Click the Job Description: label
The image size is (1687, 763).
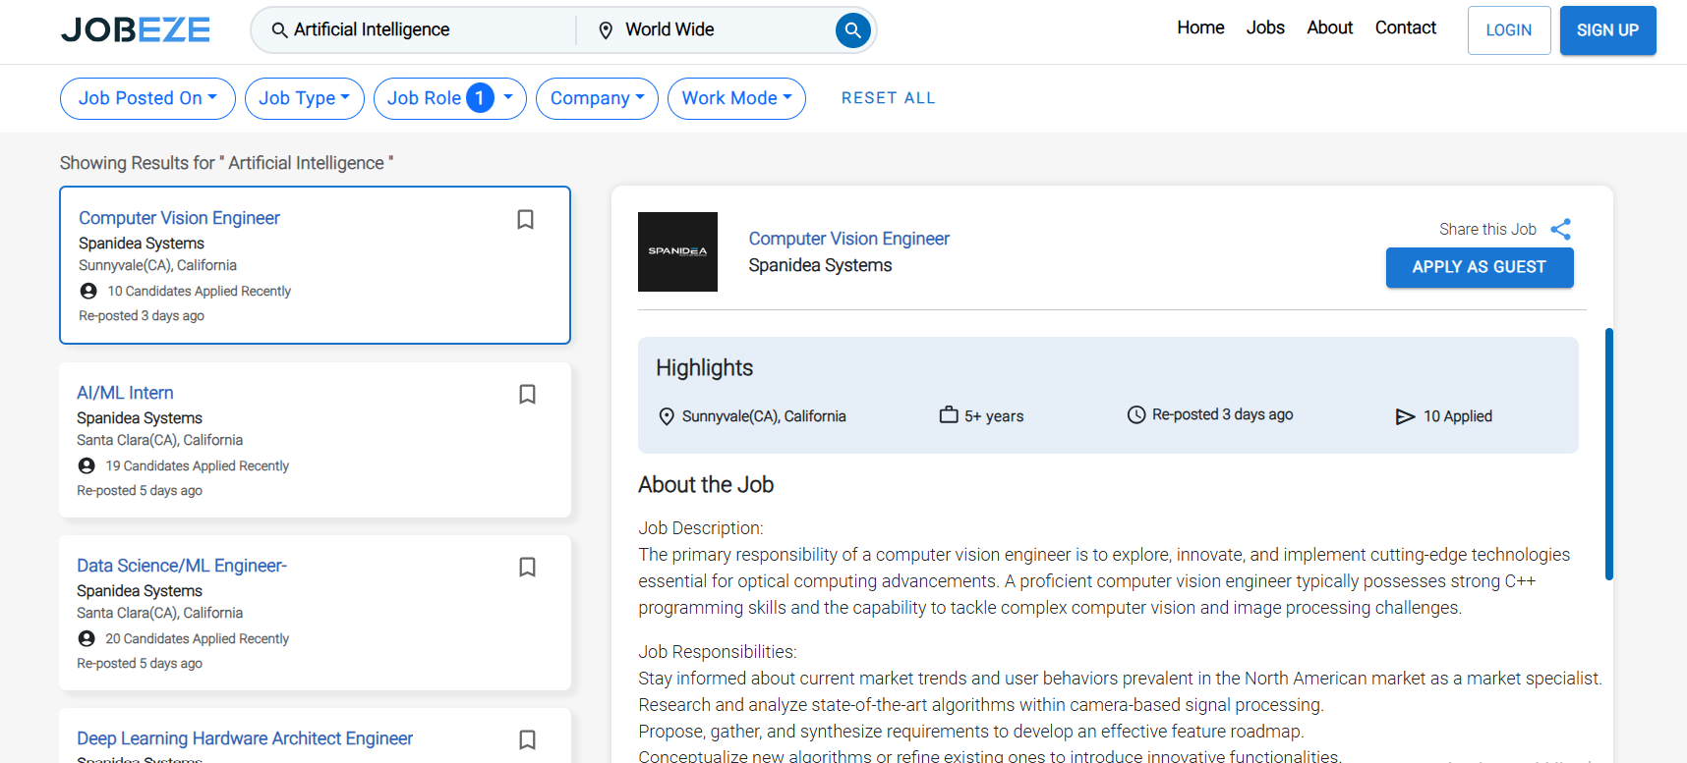(x=701, y=528)
